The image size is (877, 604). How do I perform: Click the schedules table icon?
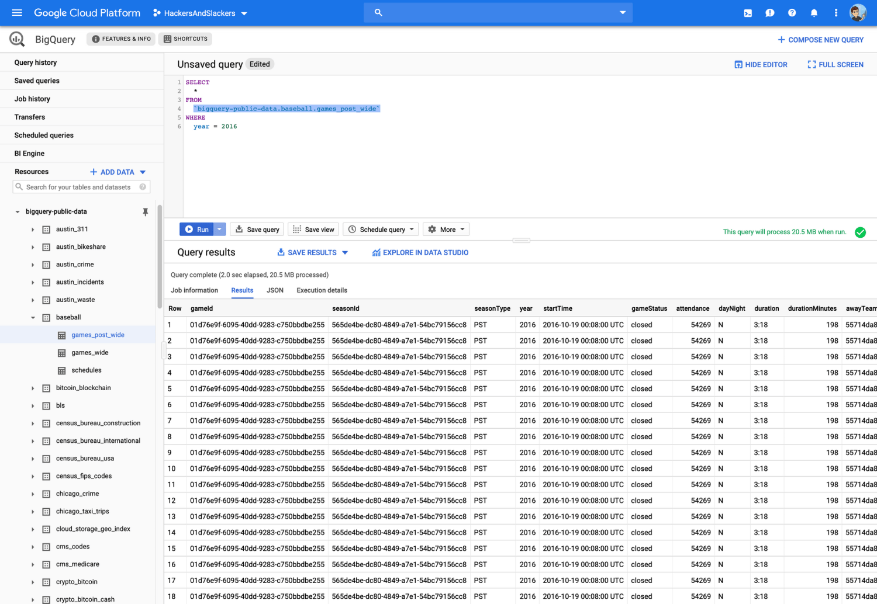61,370
